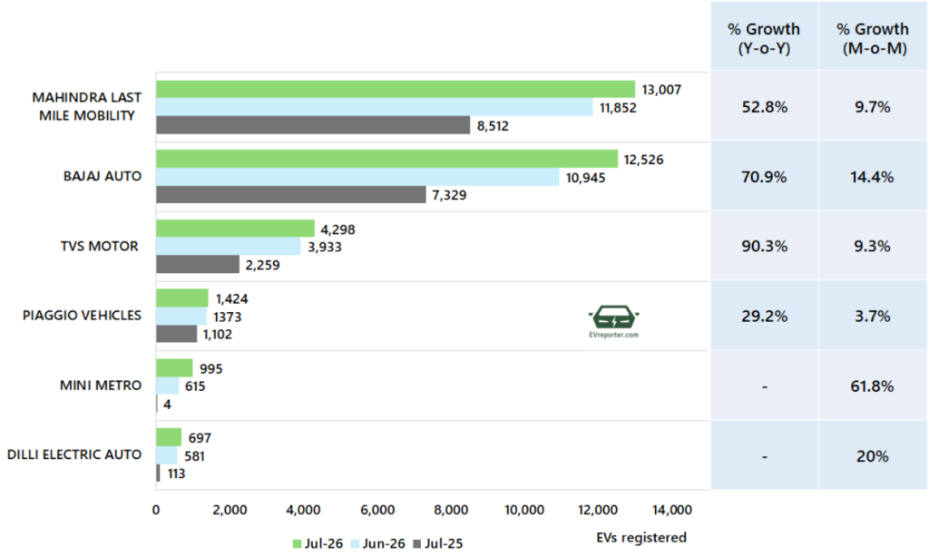Click the 9.7% M-o-M growth cell
Screen dimensions: 929x556
872,107
